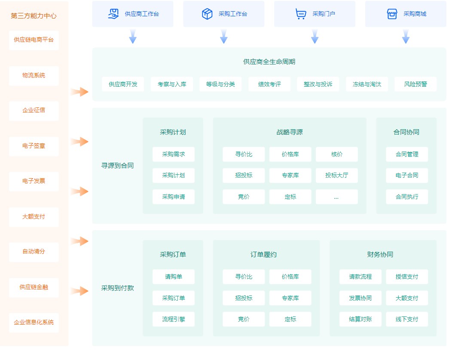
Task: Click the 请购单 box
Action: (x=174, y=277)
